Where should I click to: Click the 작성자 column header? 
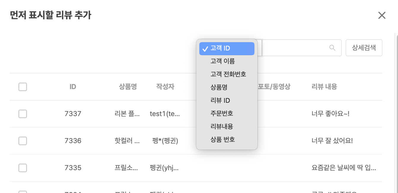(x=165, y=87)
